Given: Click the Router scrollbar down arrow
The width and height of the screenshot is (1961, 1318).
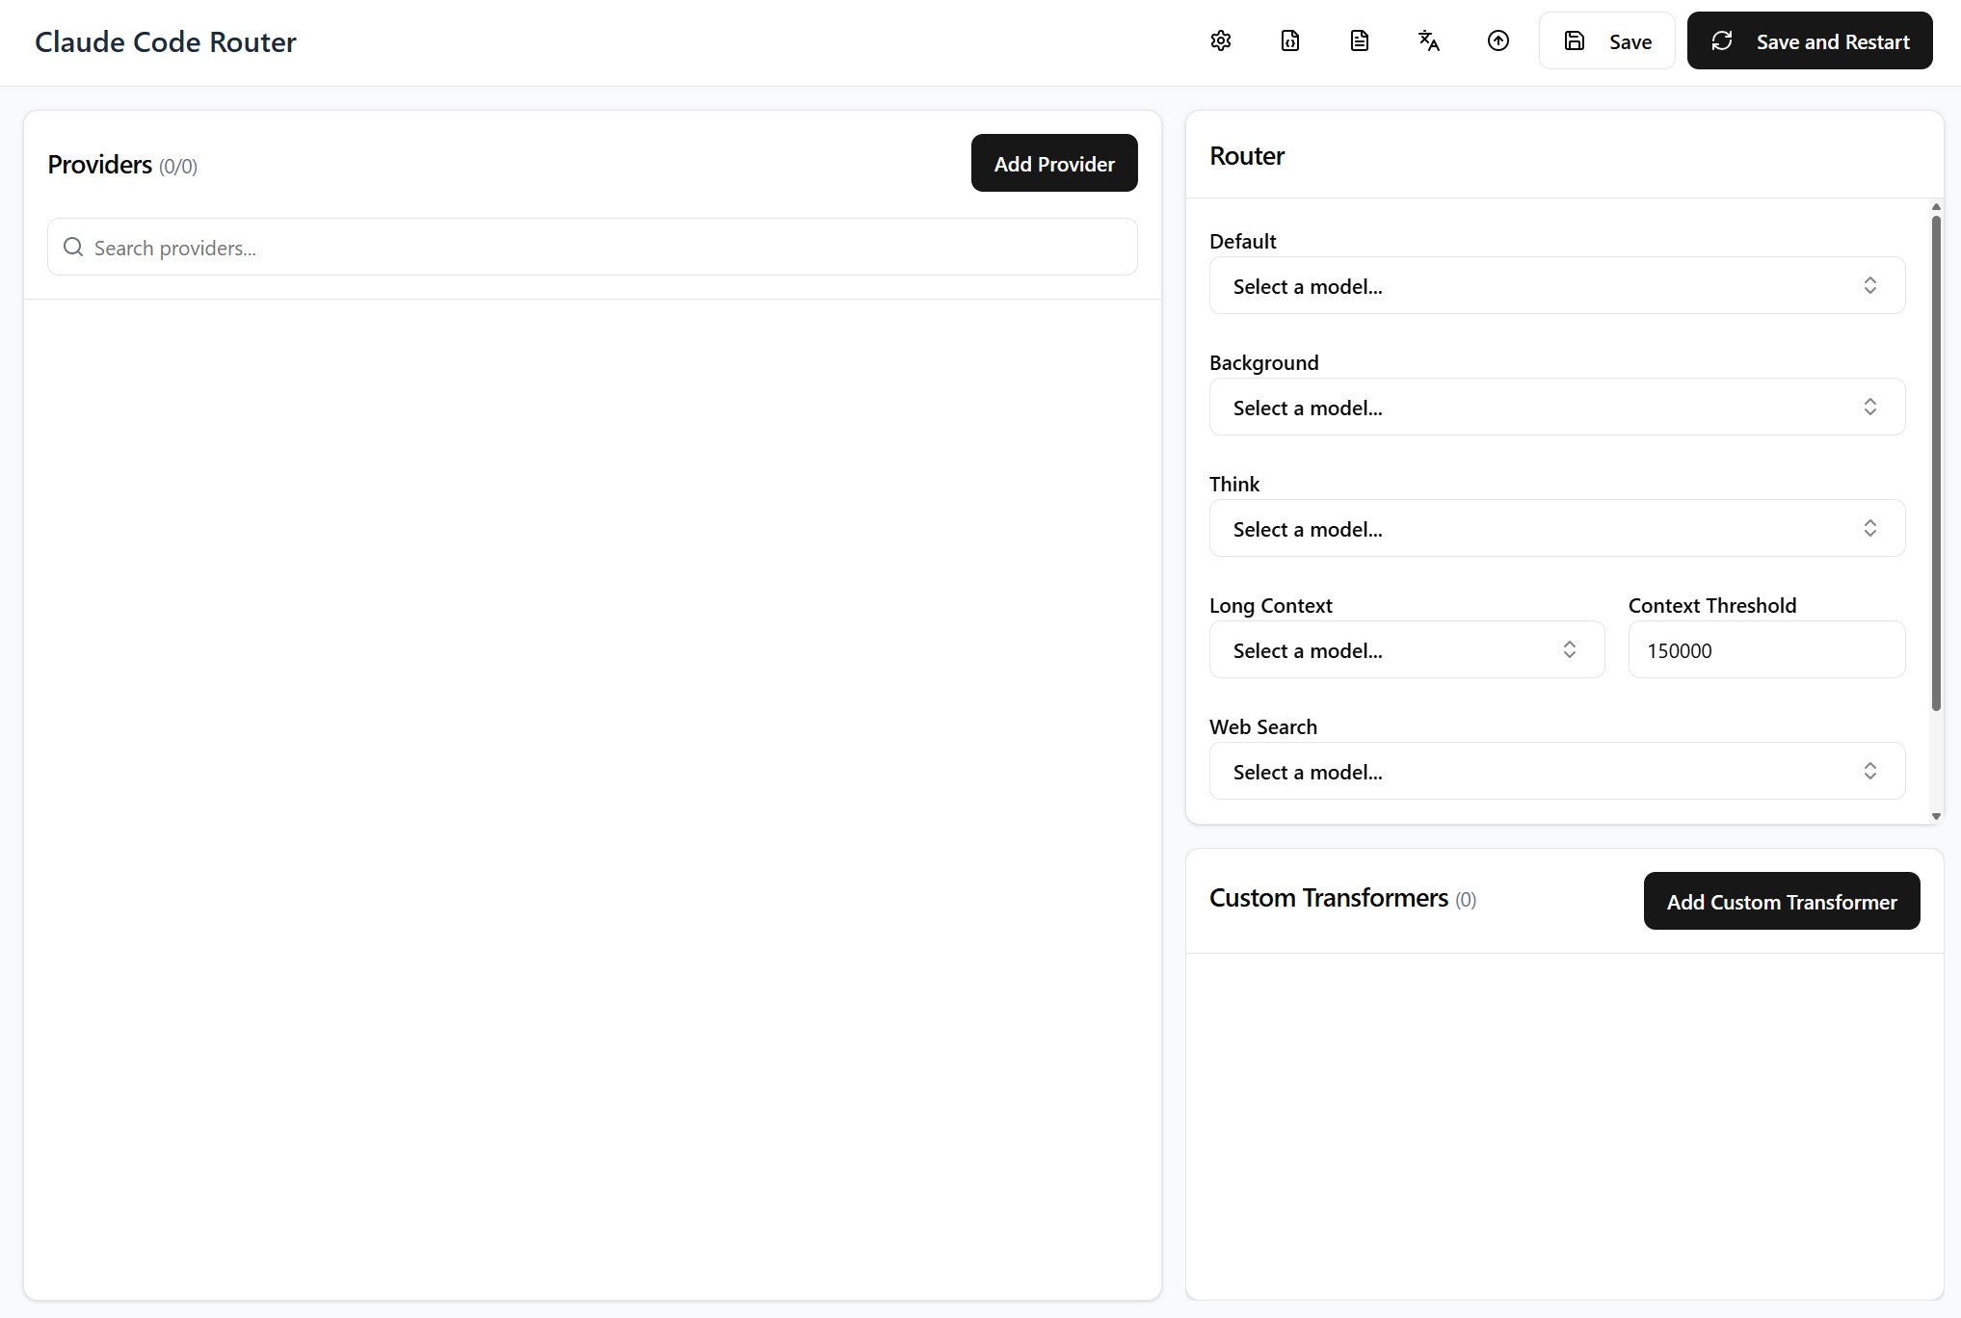Looking at the screenshot, I should click(1936, 816).
